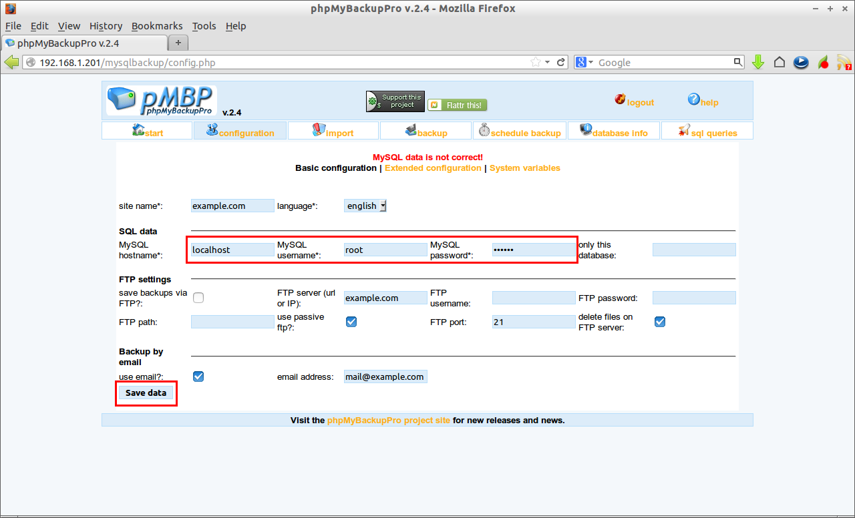This screenshot has width=855, height=518.
Task: Open the Firefox Help menu
Action: pyautogui.click(x=236, y=26)
